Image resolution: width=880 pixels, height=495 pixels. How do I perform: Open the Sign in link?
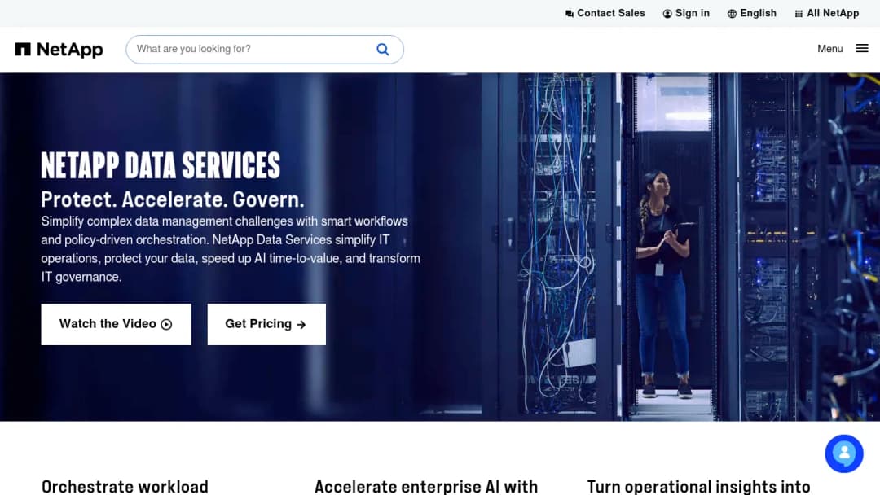686,14
